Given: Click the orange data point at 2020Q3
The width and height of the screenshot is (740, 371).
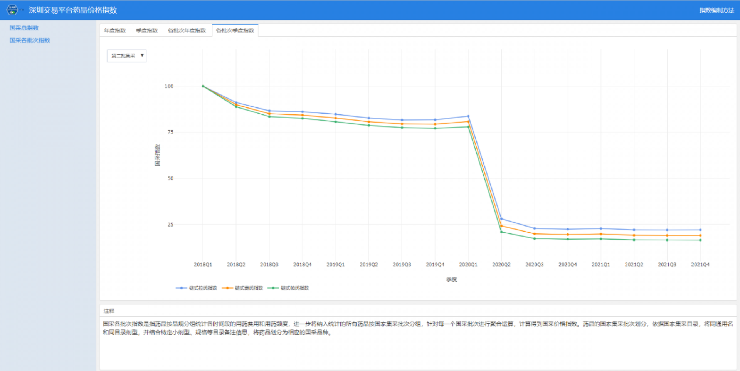Looking at the screenshot, I should coord(535,234).
